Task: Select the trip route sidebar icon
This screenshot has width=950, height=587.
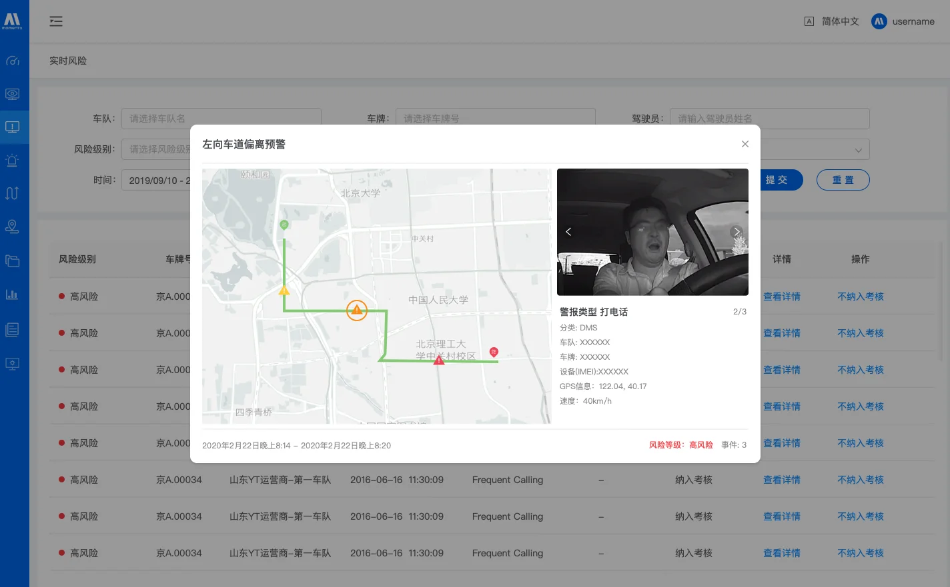Action: [13, 193]
